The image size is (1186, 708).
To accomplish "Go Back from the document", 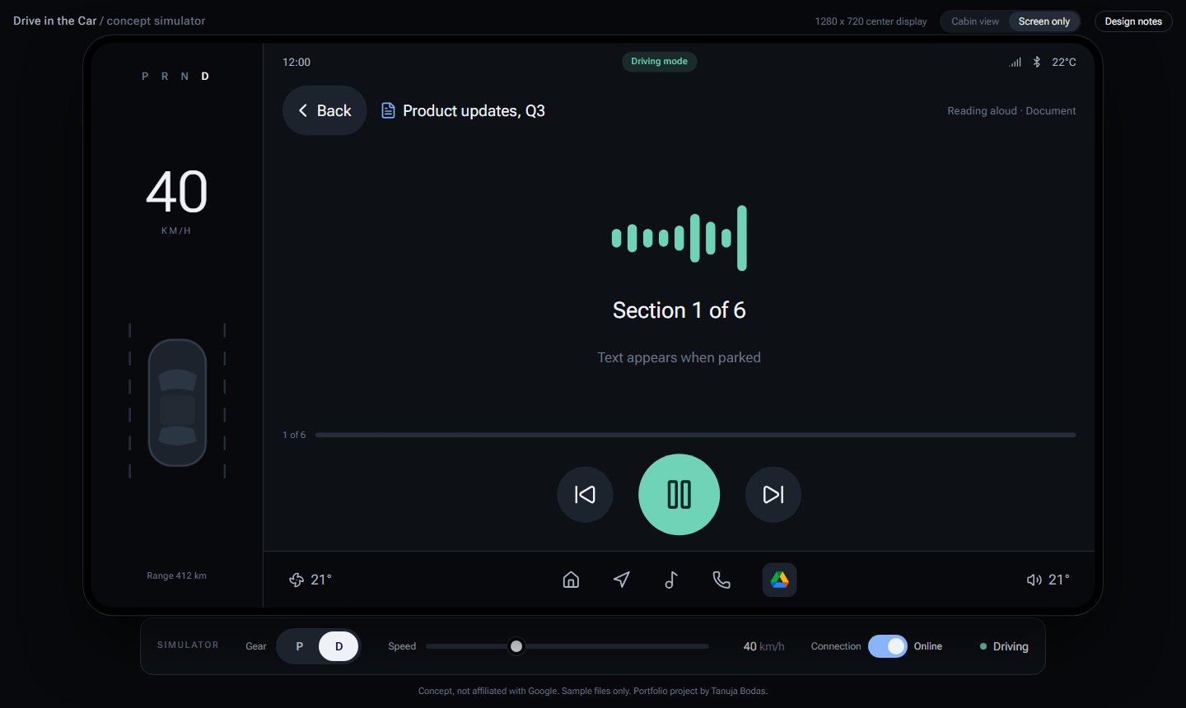I will click(x=325, y=110).
